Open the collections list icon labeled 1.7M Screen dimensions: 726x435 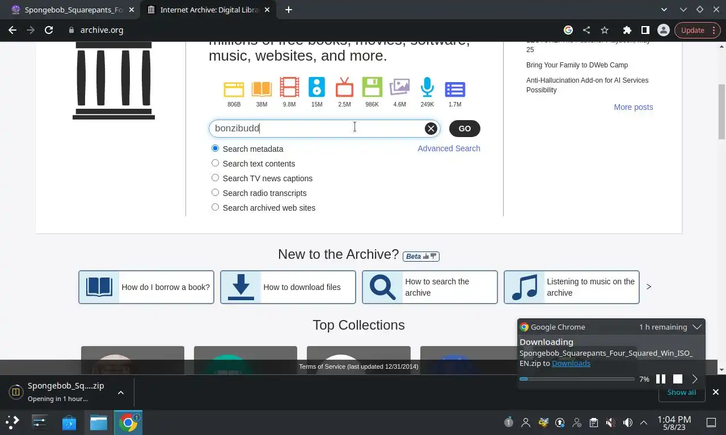click(x=455, y=89)
